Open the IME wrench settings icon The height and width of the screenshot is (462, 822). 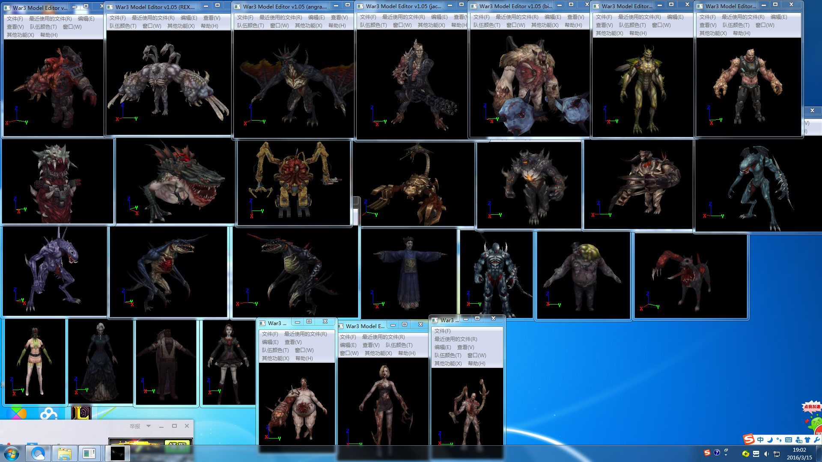pos(816,440)
